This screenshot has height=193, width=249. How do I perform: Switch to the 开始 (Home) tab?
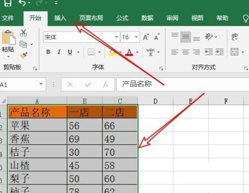pyautogui.click(x=35, y=18)
